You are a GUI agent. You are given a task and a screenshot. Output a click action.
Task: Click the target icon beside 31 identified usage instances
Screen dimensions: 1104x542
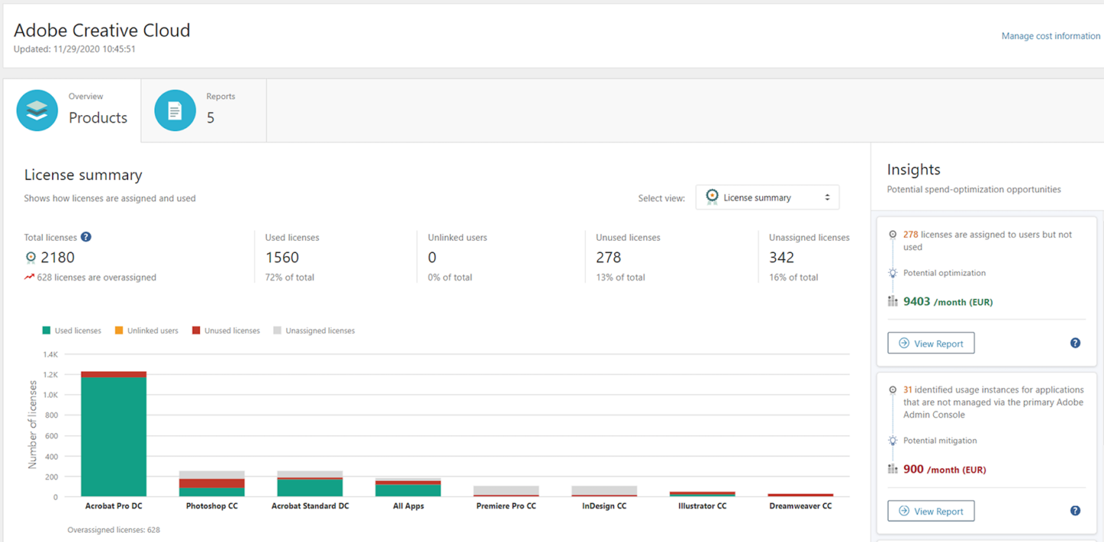point(892,389)
